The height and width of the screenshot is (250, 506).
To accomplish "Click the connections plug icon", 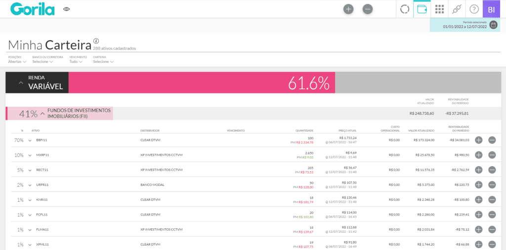I will coord(457,9).
